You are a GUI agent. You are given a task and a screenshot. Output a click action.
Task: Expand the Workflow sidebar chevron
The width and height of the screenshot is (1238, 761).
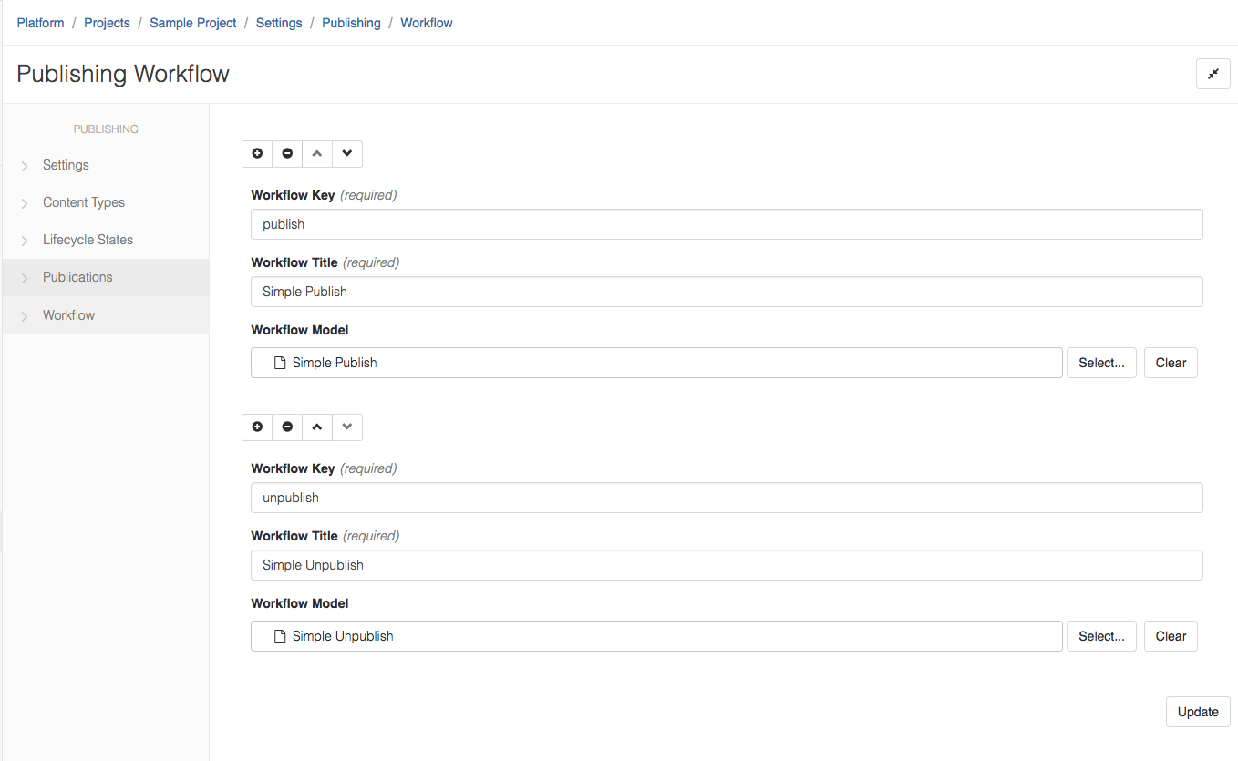(25, 316)
